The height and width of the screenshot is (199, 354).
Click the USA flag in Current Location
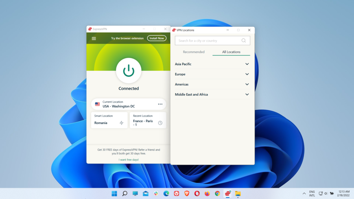click(97, 104)
